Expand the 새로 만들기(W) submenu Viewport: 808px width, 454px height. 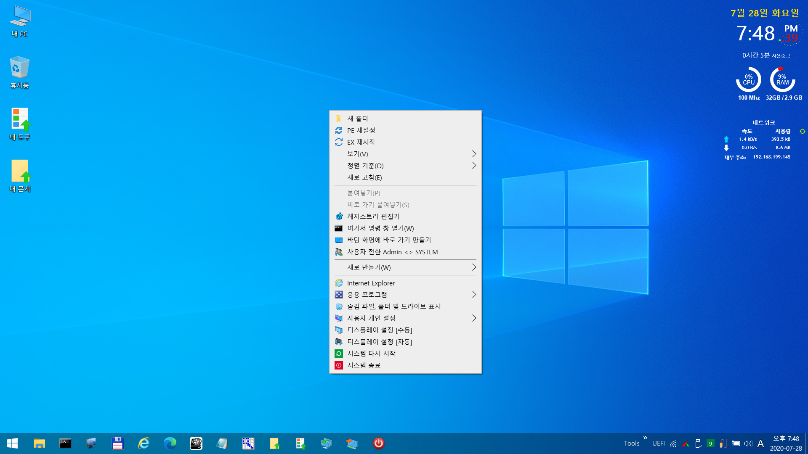coord(405,267)
